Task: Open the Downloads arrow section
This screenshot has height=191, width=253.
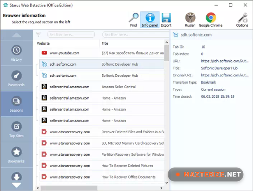Action: 17,176
